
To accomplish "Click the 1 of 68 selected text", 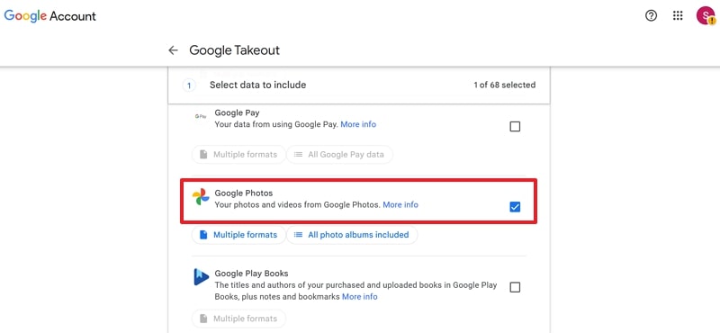I will (x=505, y=85).
